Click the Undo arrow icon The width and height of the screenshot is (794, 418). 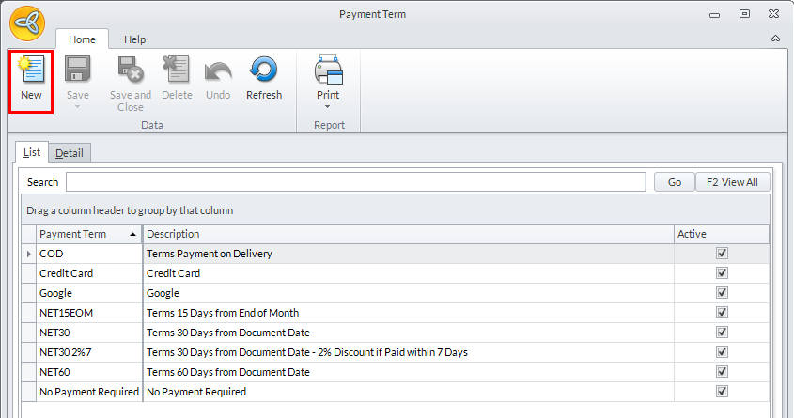click(x=218, y=71)
